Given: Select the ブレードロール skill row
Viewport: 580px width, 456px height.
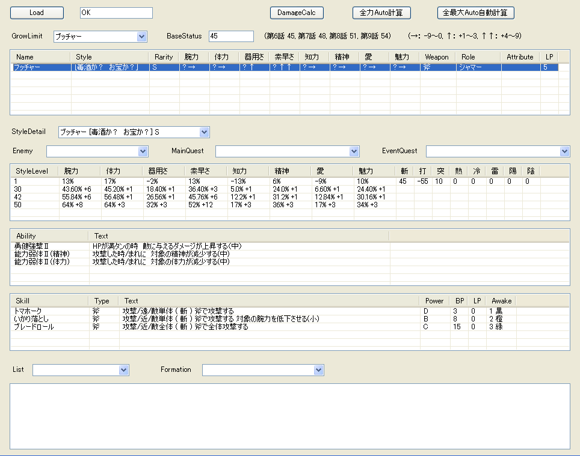Looking at the screenshot, I should click(264, 327).
